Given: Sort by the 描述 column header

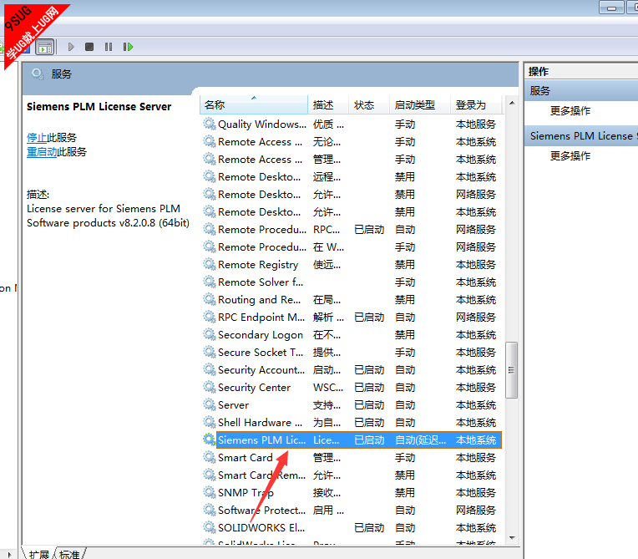Looking at the screenshot, I should point(328,105).
